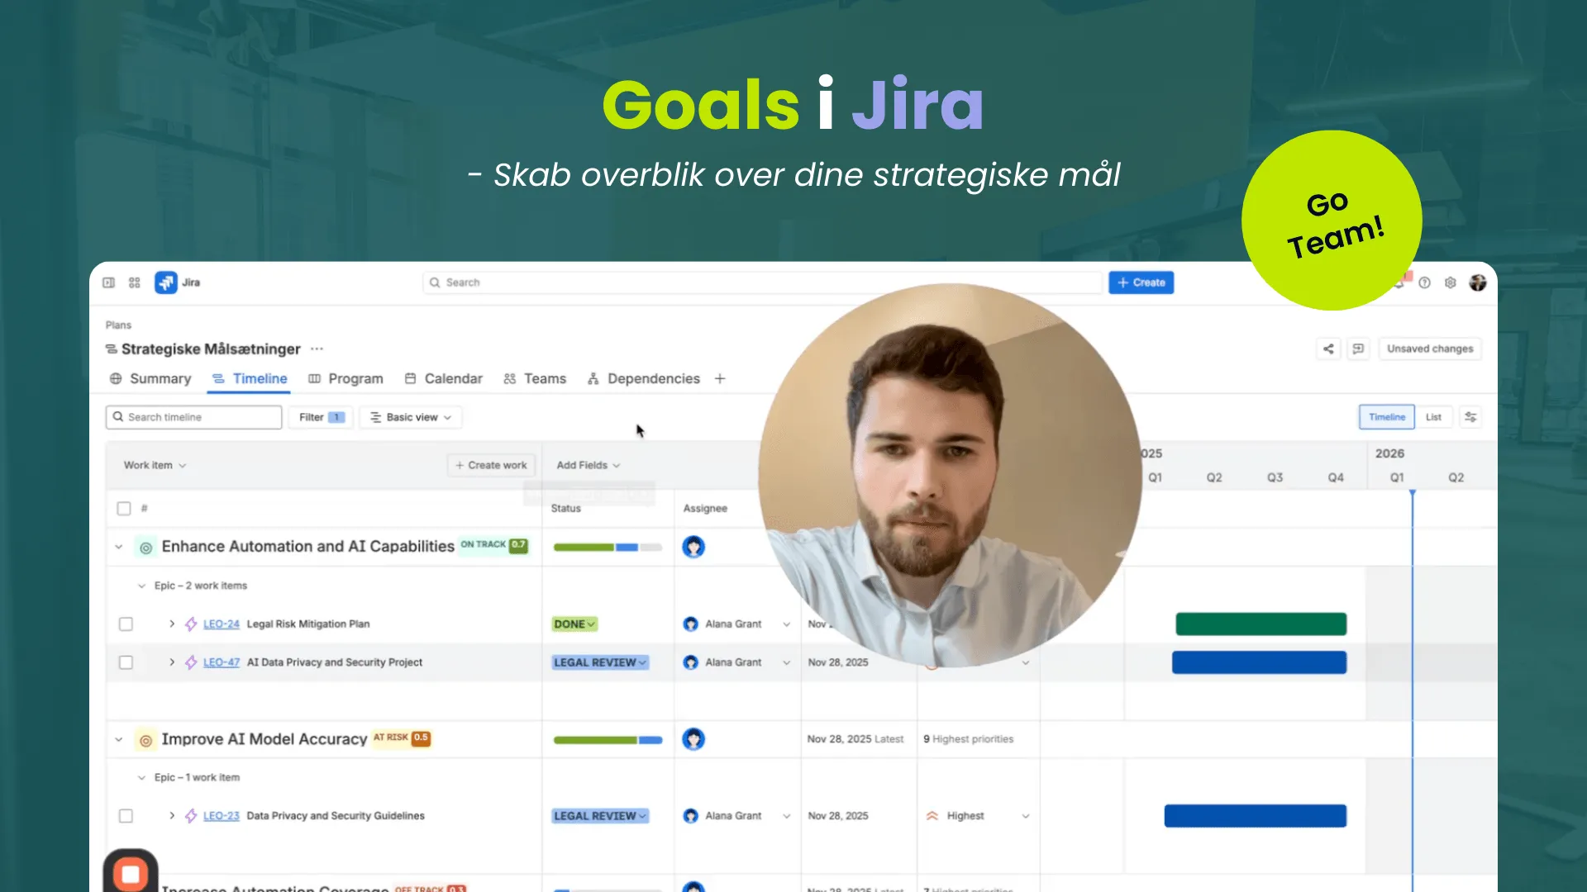This screenshot has width=1587, height=892.
Task: Open LEGAL REVIEW status dropdown for LEO-47
Action: tap(600, 662)
